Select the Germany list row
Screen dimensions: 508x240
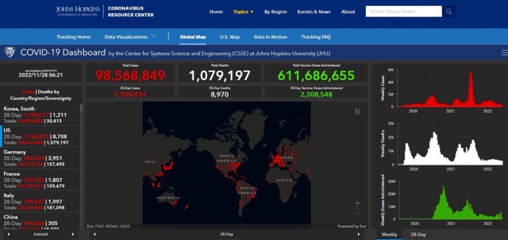coord(40,158)
